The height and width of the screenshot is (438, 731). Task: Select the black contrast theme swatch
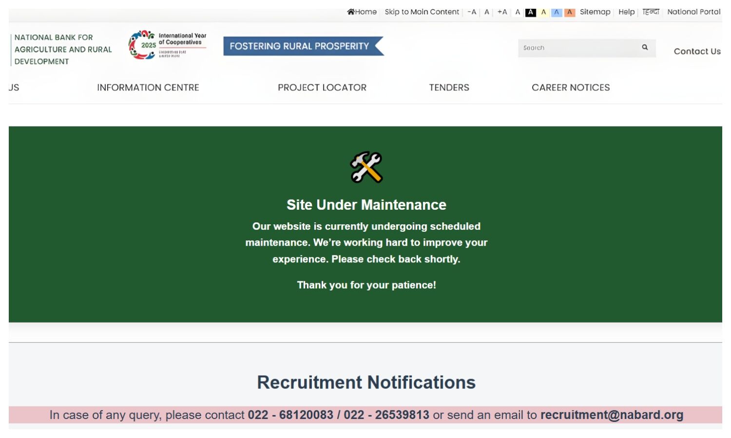pos(530,12)
